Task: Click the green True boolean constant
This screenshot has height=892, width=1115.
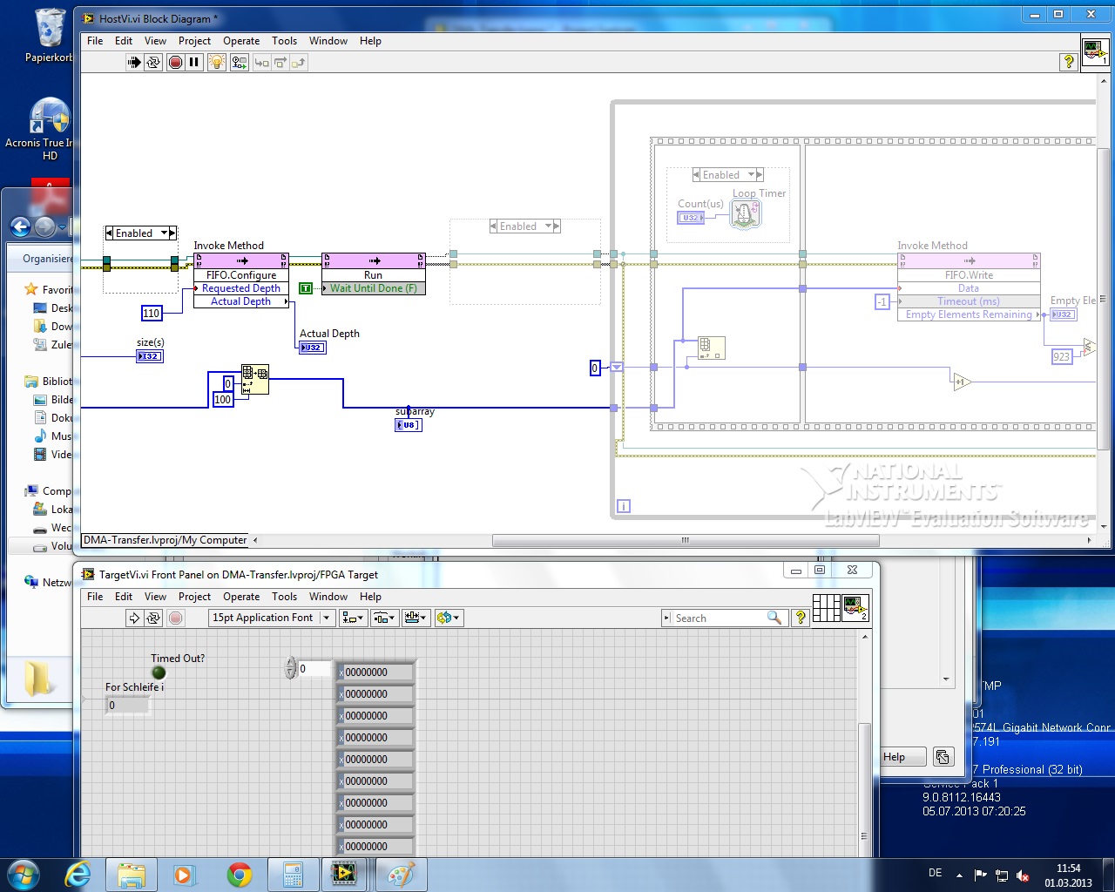Action: (306, 288)
